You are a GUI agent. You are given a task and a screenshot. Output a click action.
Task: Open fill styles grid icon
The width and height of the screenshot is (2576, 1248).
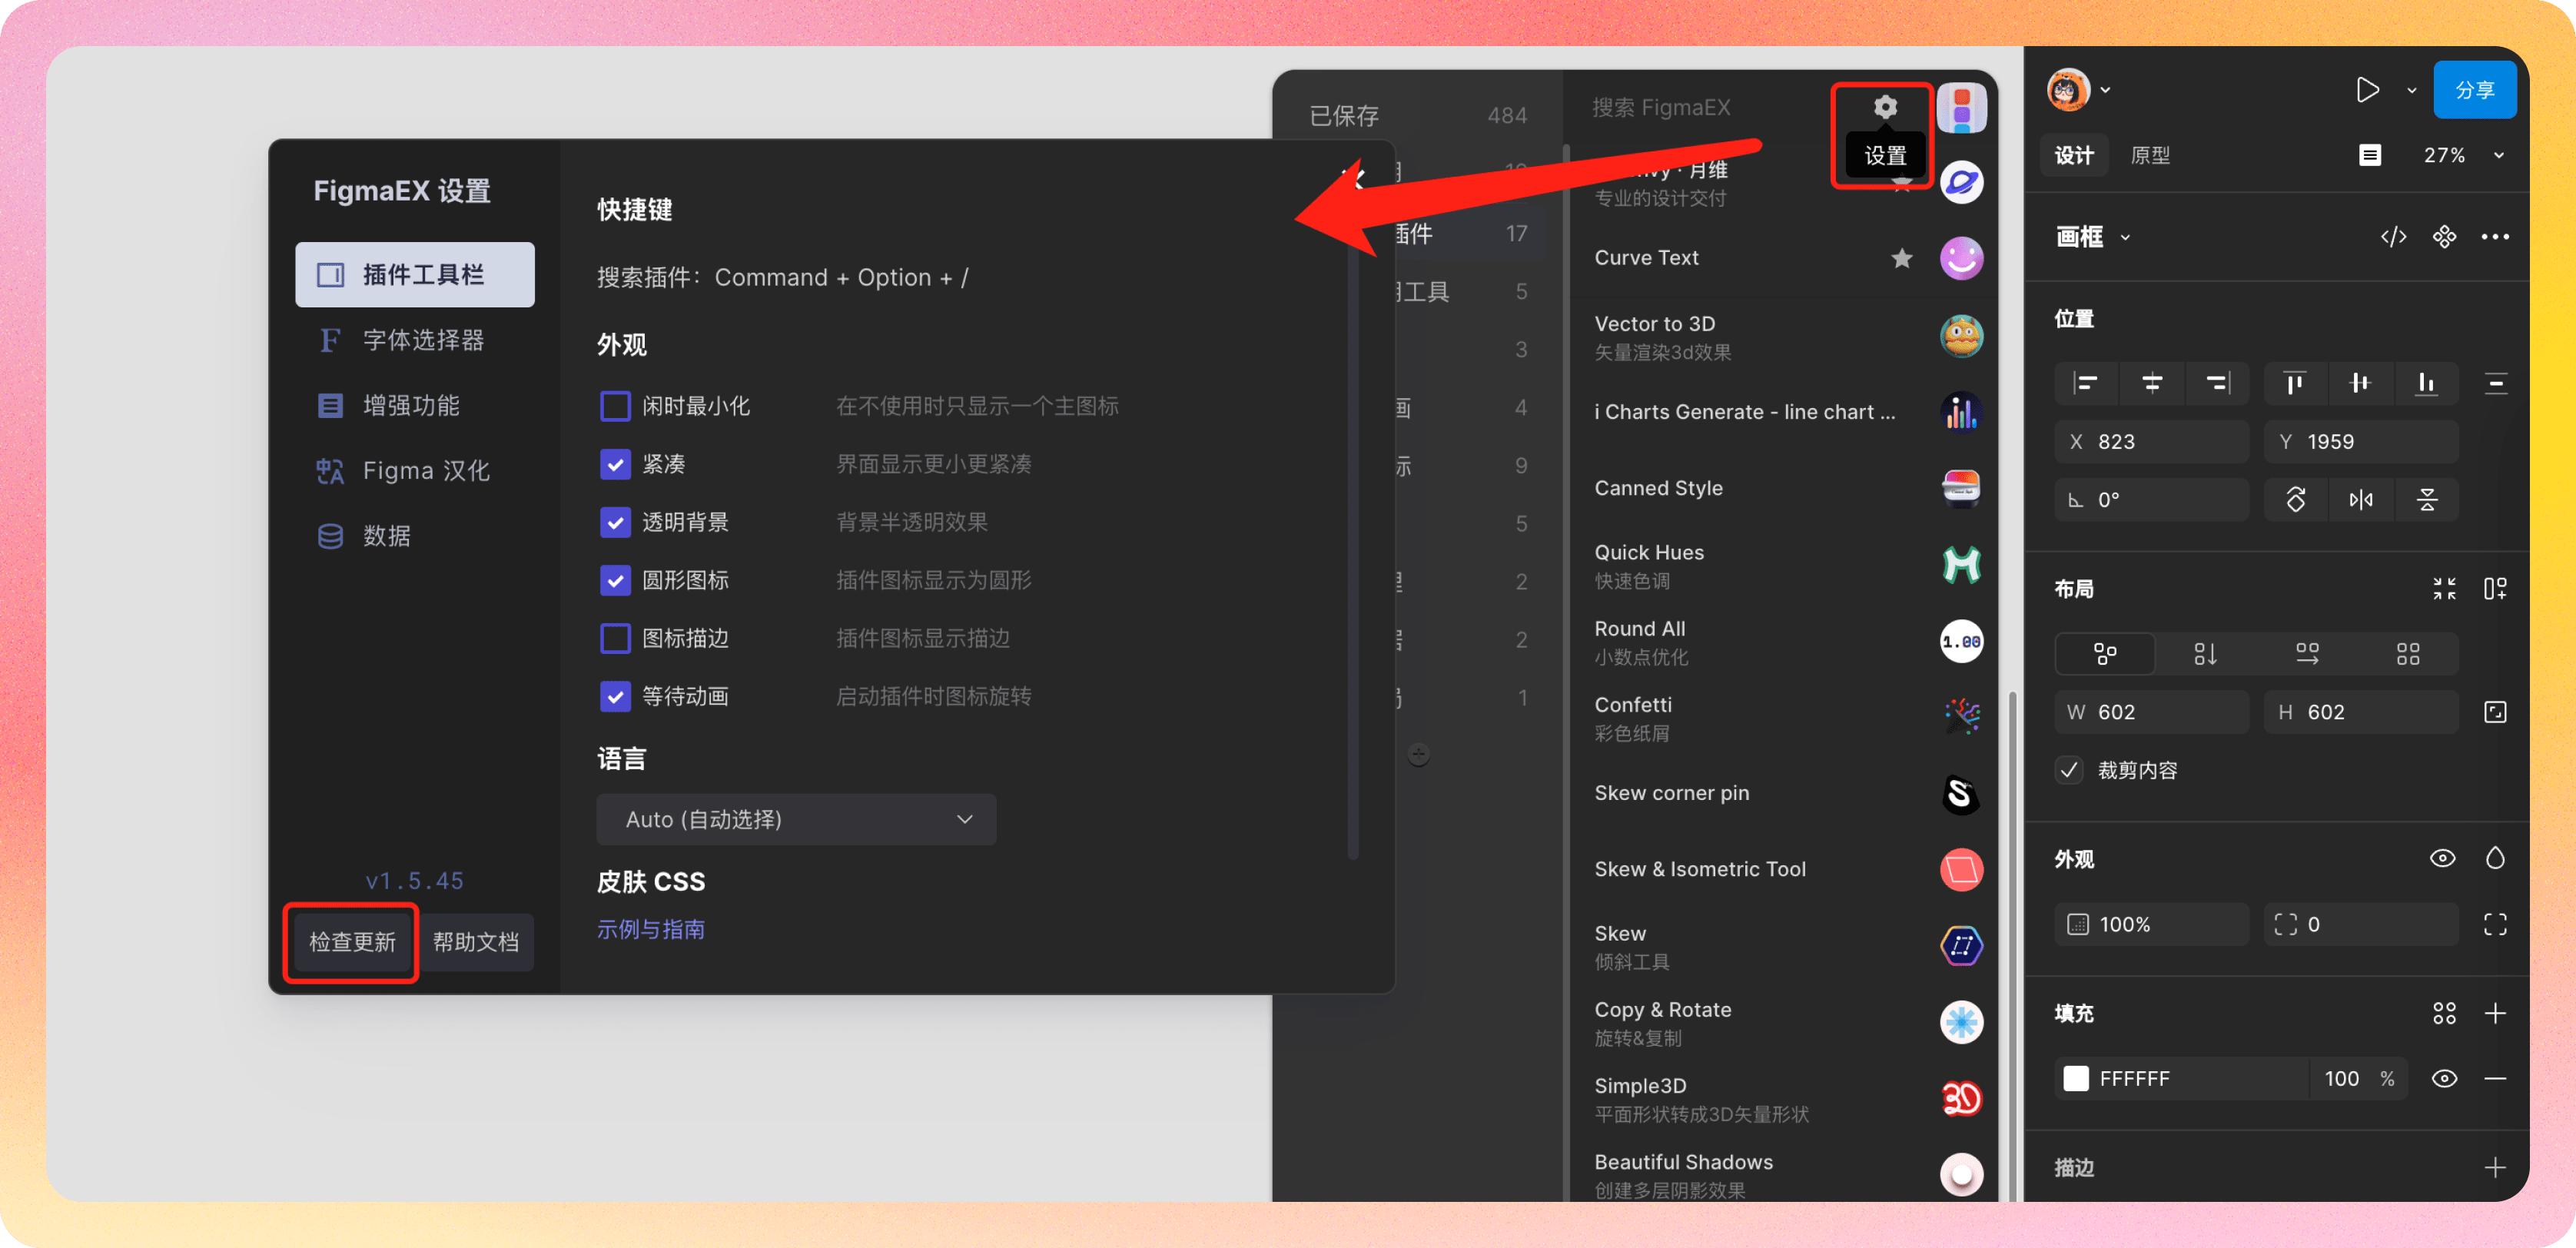[x=2444, y=1014]
